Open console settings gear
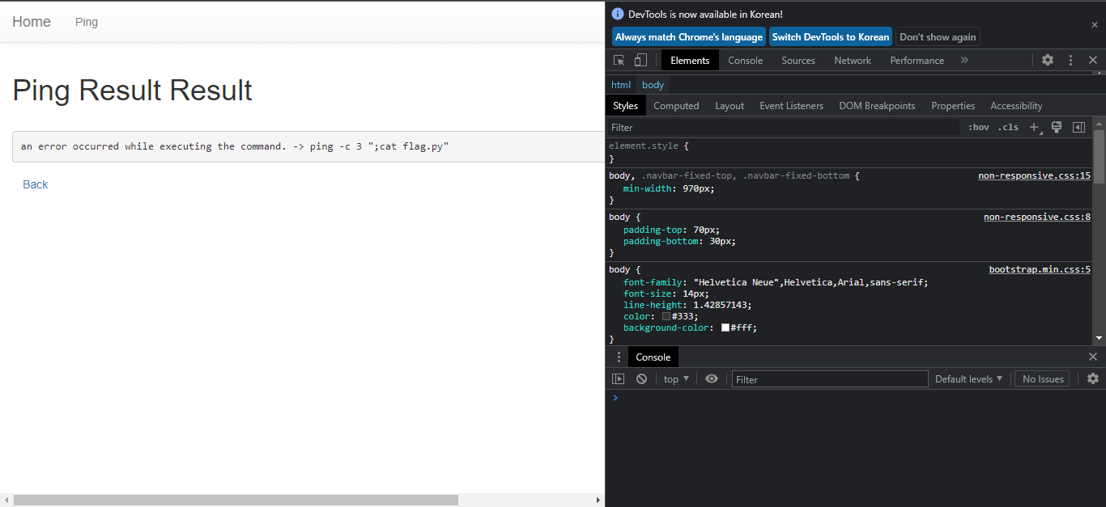The width and height of the screenshot is (1106, 507). (x=1093, y=378)
